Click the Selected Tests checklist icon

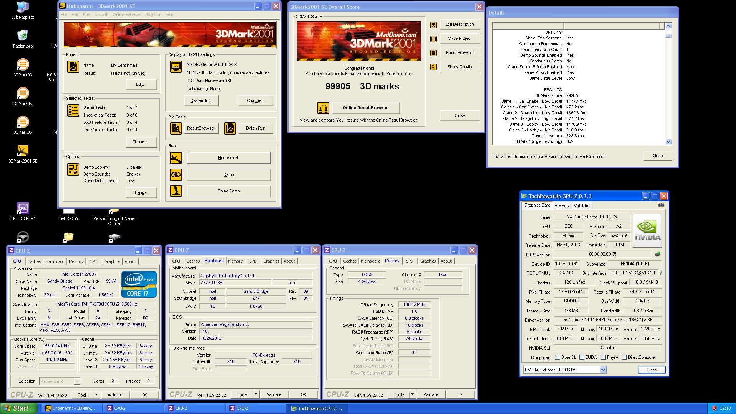73,110
